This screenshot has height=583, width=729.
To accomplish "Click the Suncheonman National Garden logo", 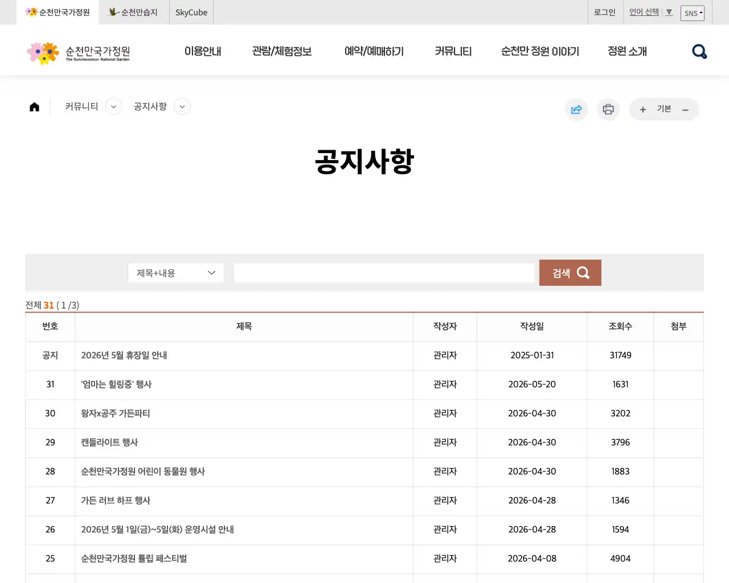I will 78,53.
